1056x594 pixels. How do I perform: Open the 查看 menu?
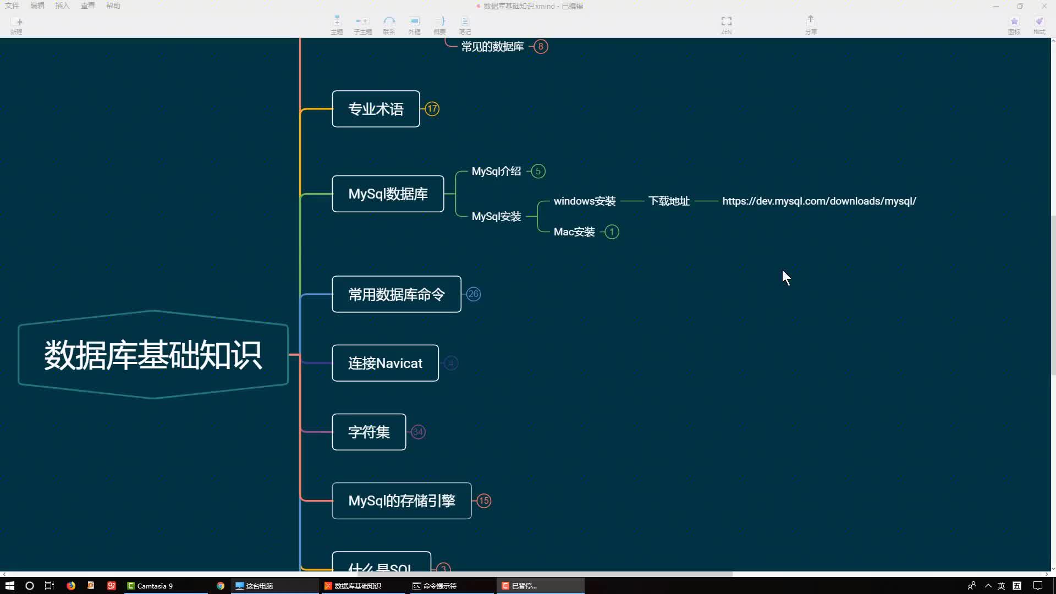(x=88, y=5)
